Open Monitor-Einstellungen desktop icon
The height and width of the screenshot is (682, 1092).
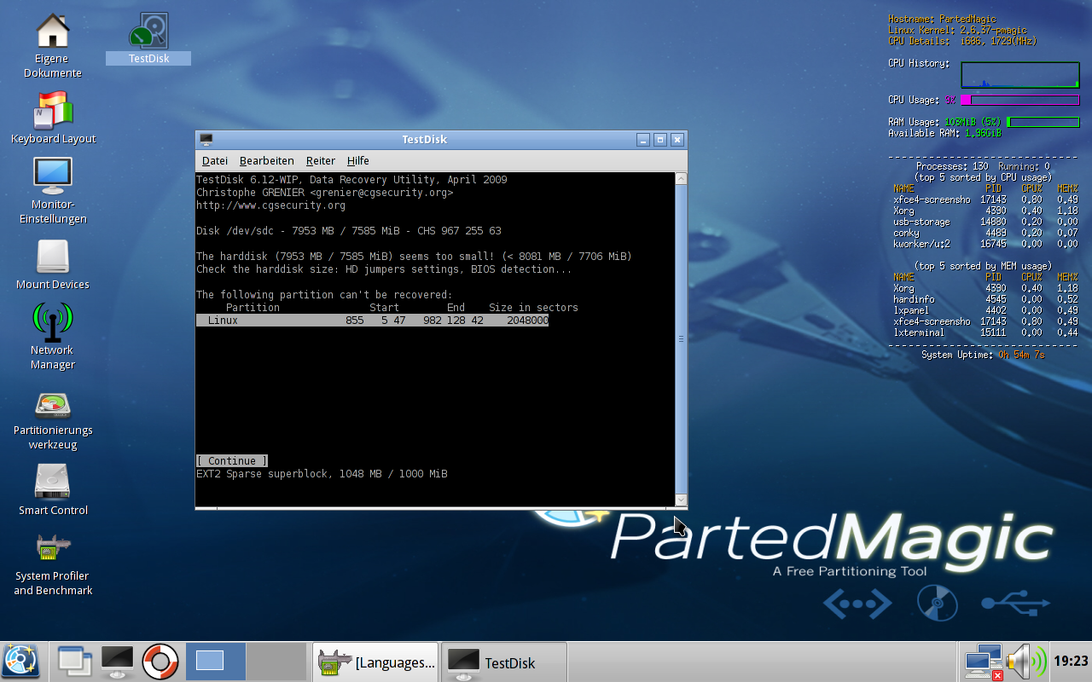pos(53,190)
